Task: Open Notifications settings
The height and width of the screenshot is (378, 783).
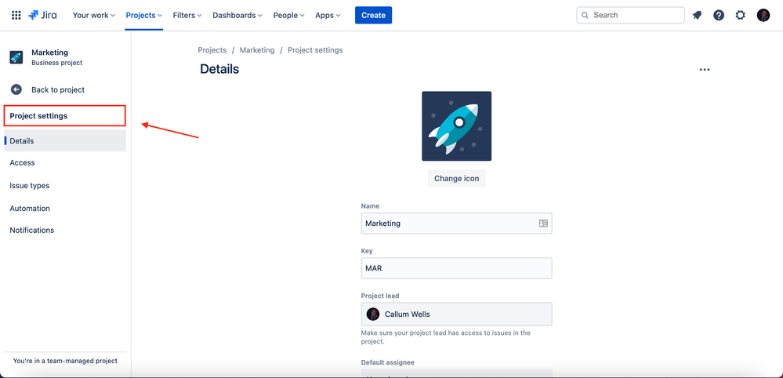Action: 65,231
